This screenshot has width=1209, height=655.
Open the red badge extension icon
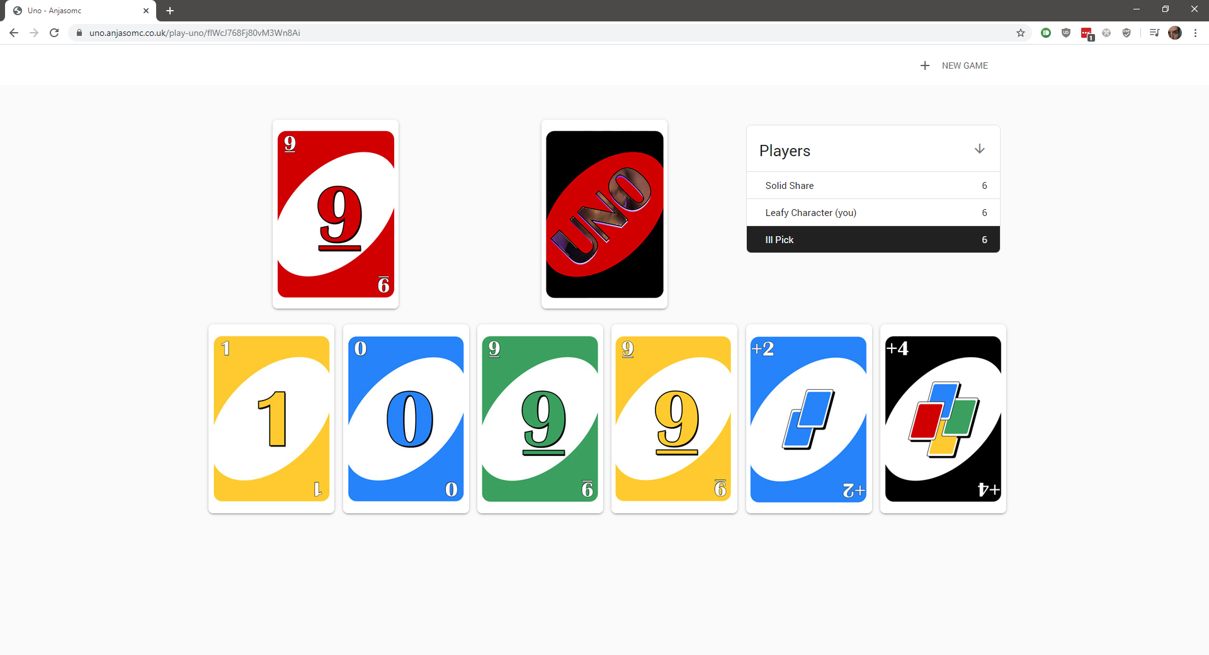coord(1087,33)
